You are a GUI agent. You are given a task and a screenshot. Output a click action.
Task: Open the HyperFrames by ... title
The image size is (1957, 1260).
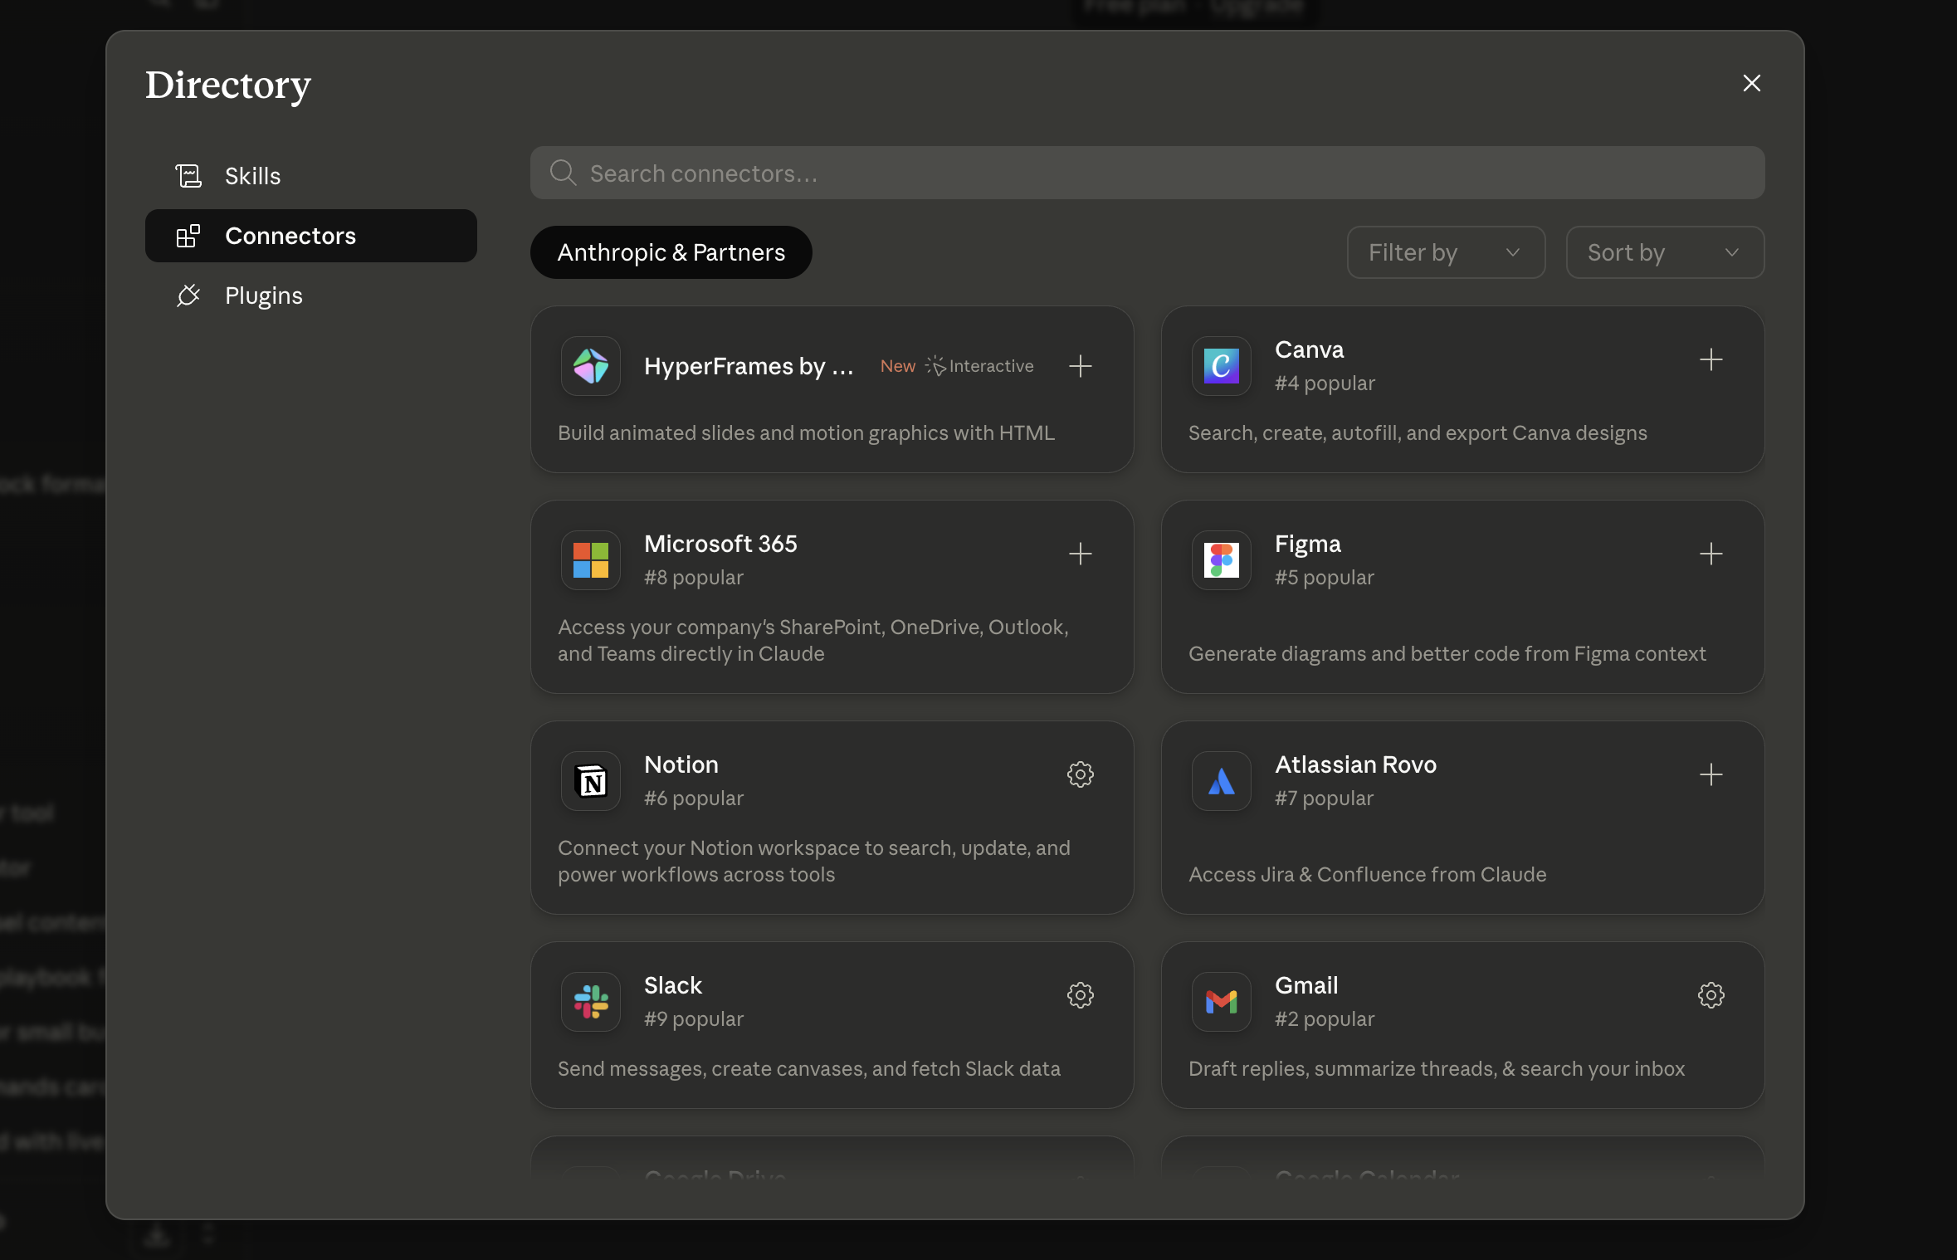click(x=749, y=366)
